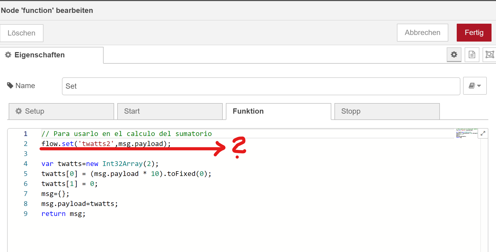Click the toFixed line 5 code
The width and height of the screenshot is (496, 252).
tap(126, 174)
